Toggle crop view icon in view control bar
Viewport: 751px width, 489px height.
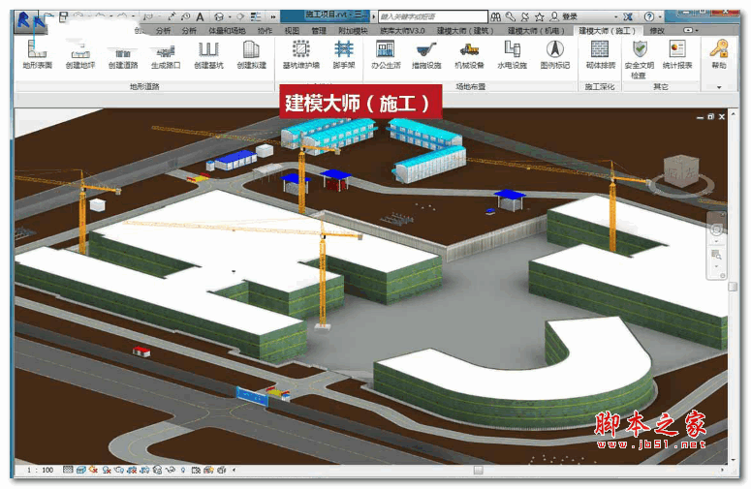pyautogui.click(x=132, y=471)
